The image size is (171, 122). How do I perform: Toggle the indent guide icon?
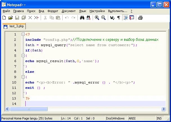pyautogui.click(x=126, y=18)
